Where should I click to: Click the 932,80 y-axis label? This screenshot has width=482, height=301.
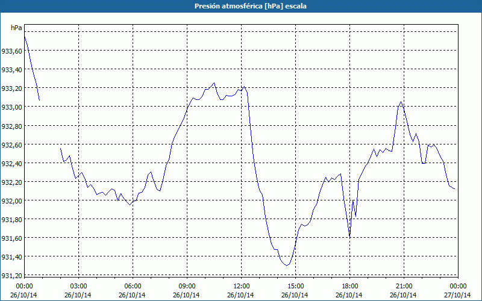[x=11, y=126]
